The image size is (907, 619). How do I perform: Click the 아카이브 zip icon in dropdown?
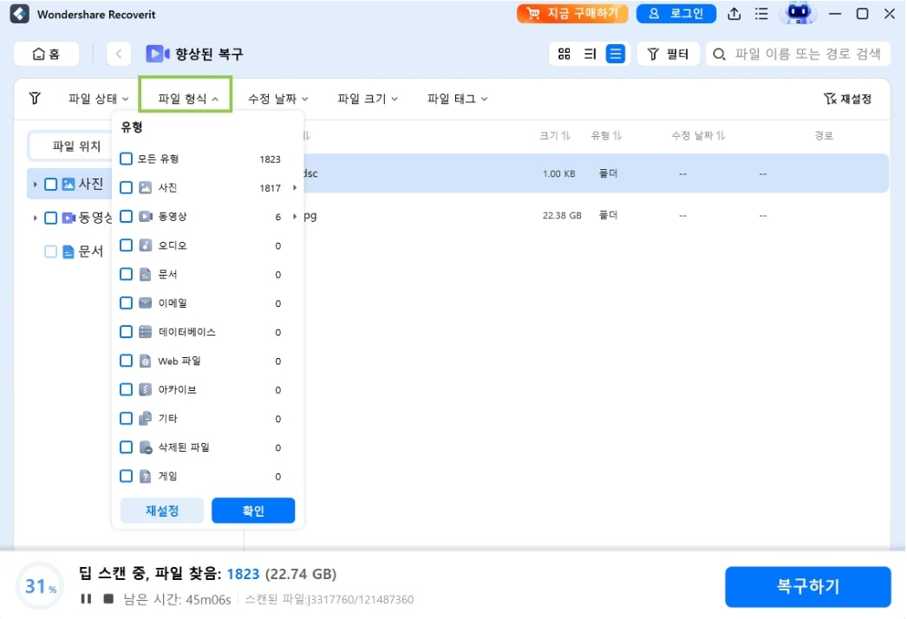145,389
